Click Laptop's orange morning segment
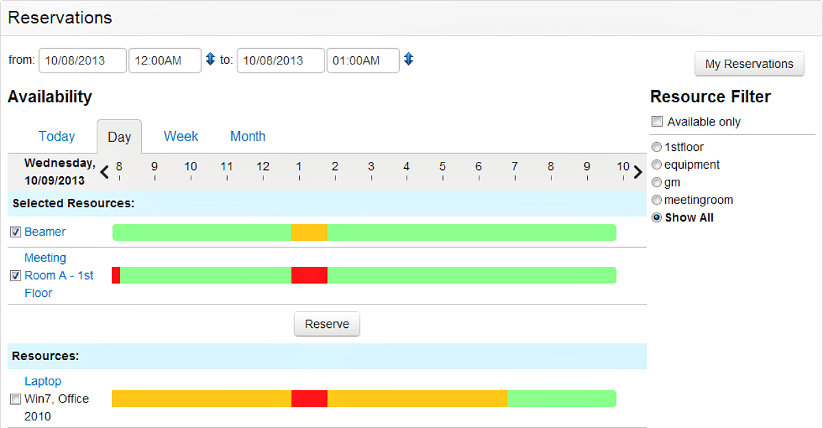823x428 pixels. [202, 399]
